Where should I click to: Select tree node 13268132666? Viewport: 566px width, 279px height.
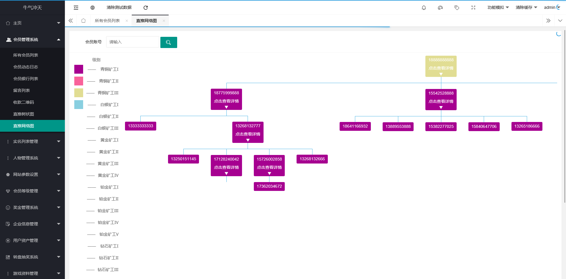click(x=312, y=159)
